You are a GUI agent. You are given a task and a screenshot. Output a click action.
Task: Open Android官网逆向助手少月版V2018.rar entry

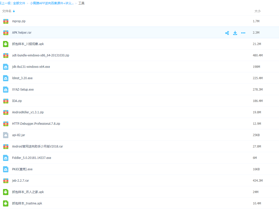coord(37,147)
